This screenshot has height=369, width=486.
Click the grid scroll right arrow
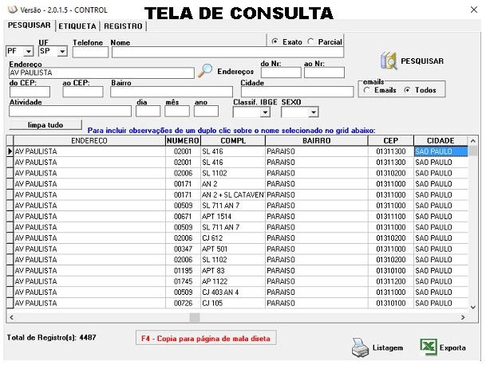(x=463, y=317)
